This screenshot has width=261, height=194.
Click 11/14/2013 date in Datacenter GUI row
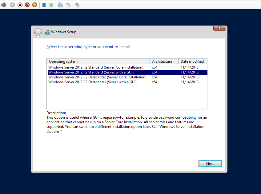point(190,82)
